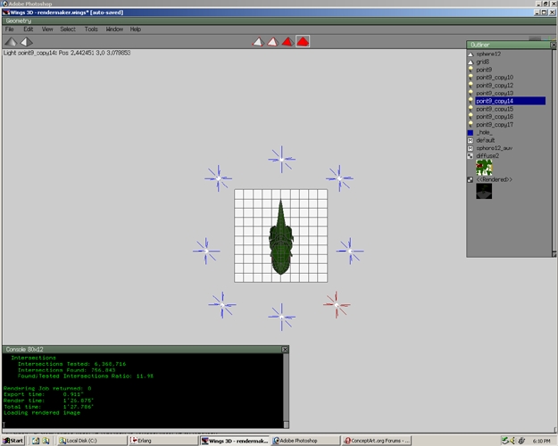
Task: Toggle flat/smooth shading pyramid icon
Action: click(x=11, y=42)
